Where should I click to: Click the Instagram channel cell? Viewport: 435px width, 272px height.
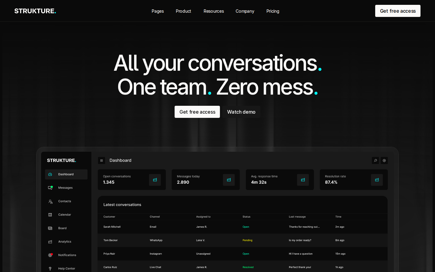156,254
